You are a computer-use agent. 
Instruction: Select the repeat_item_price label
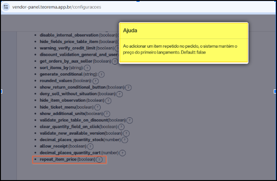(58, 159)
